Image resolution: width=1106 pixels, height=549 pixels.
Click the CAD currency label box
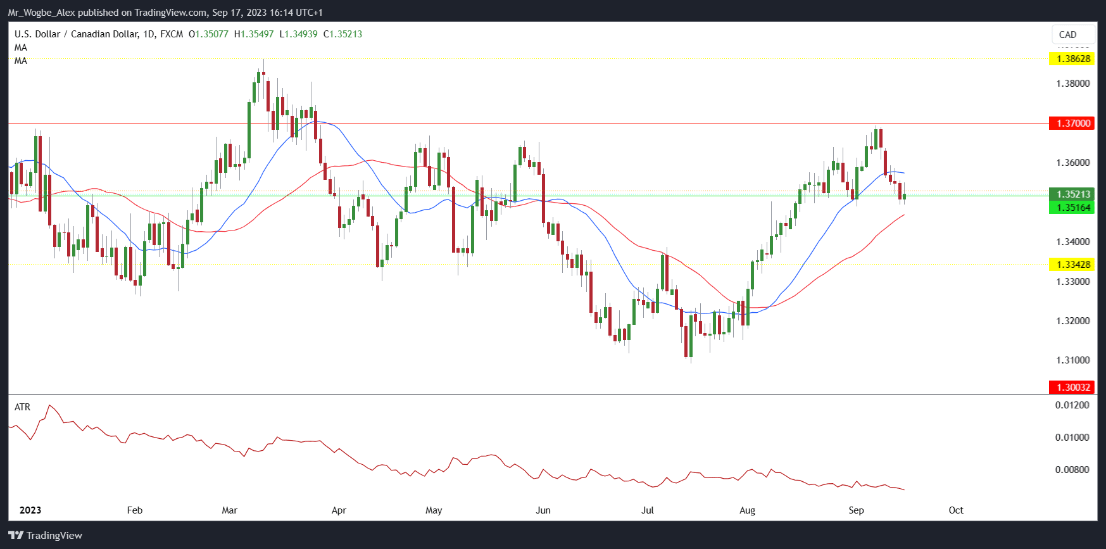pyautogui.click(x=1073, y=35)
